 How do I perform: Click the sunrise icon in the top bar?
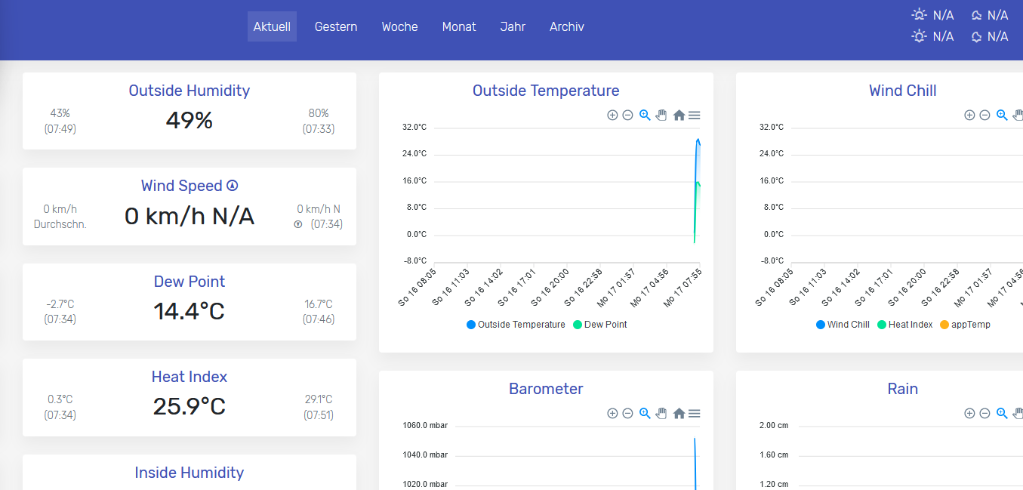(x=919, y=14)
